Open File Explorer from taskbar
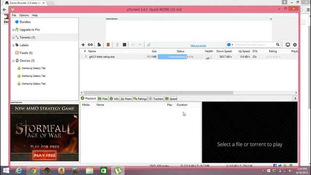Viewport: 311px width, 175px height. pos(89,171)
